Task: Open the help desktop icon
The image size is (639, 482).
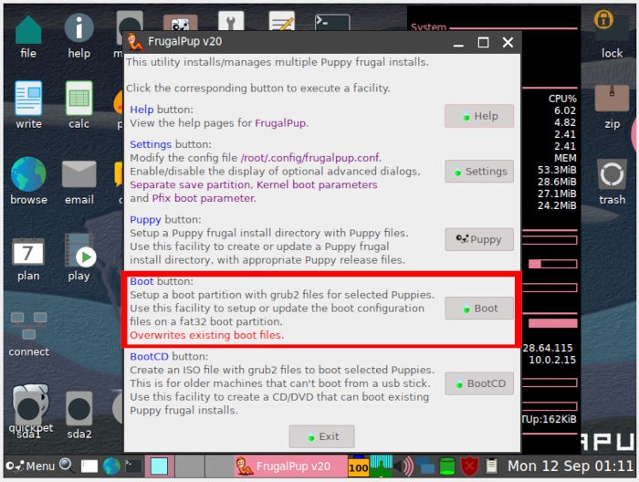Action: (79, 27)
